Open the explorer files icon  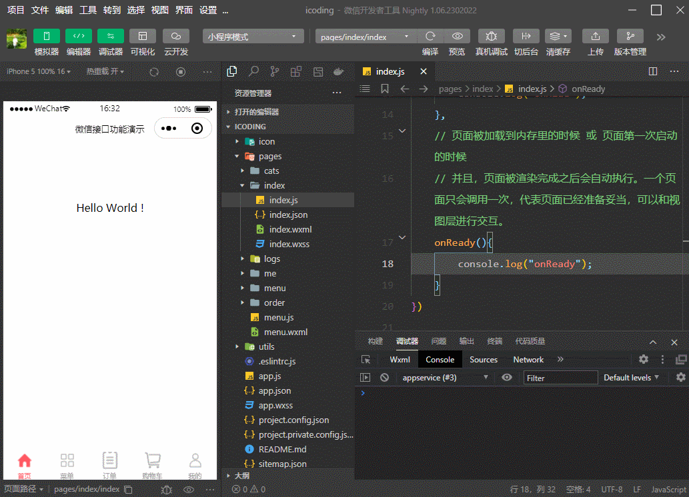232,71
